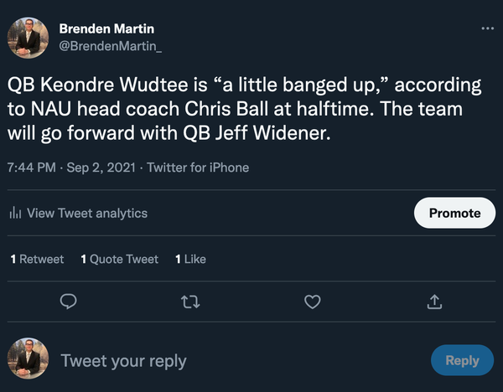The height and width of the screenshot is (392, 503).
Task: Open the Brenden Martin display name link
Action: (x=106, y=28)
